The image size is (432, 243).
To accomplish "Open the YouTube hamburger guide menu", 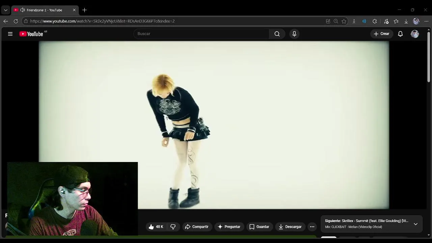I will [x=10, y=34].
